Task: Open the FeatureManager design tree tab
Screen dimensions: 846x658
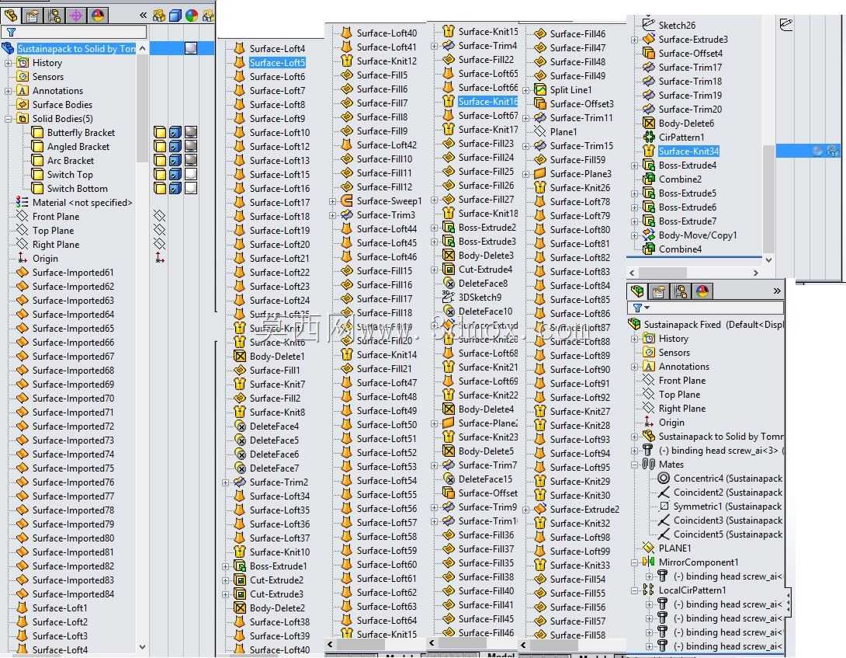Action: [10, 15]
